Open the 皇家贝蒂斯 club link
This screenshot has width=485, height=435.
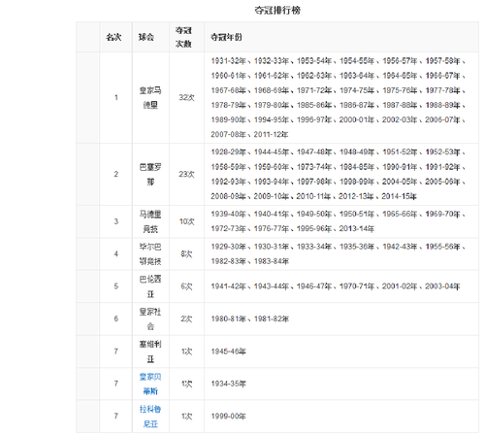pos(150,384)
